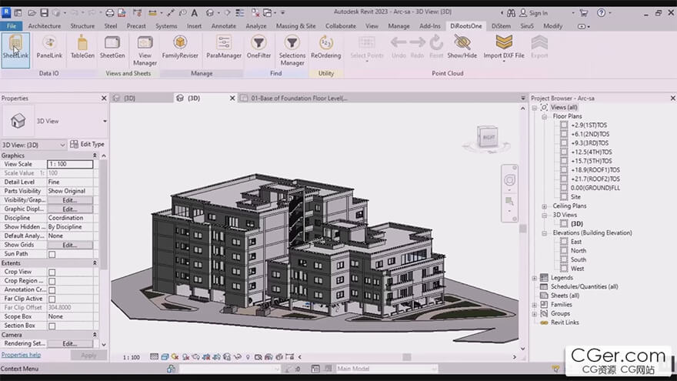Click Edit button for Rendering Settings
Viewport: 677px width, 381px height.
point(69,343)
